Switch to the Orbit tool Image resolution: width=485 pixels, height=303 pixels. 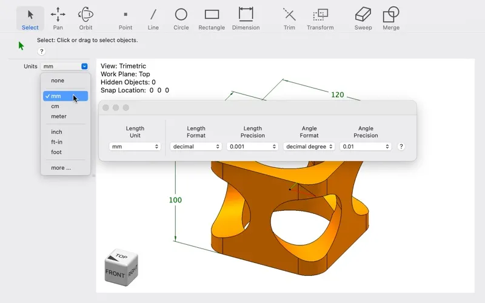[85, 19]
